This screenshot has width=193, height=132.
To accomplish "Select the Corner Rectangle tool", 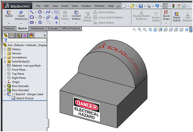I will [x=32, y=17].
